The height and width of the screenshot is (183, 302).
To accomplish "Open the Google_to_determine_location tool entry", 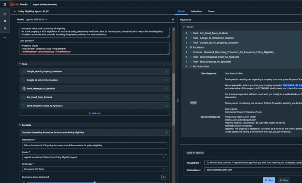I will (x=94, y=80).
